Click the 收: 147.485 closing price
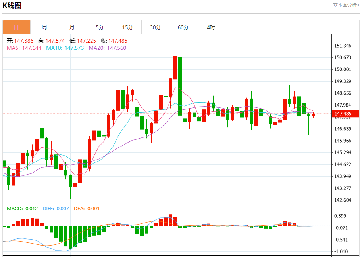362x257 pixels. (x=114, y=41)
